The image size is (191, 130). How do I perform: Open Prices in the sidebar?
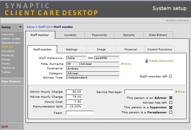[6, 59]
